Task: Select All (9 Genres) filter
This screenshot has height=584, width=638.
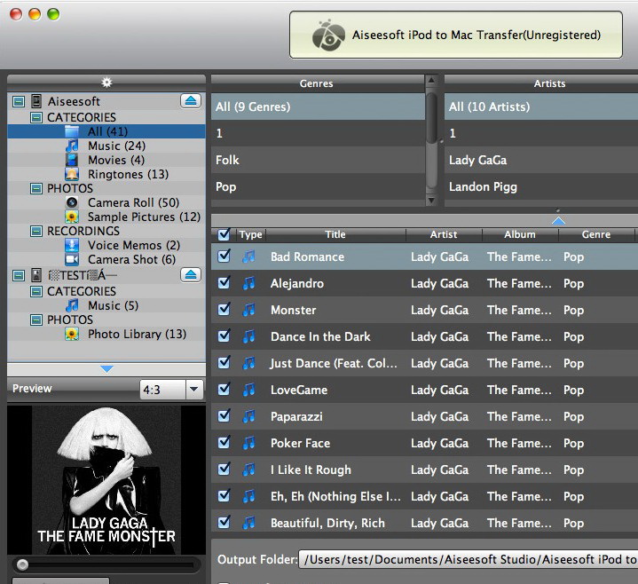Action: pyautogui.click(x=318, y=107)
